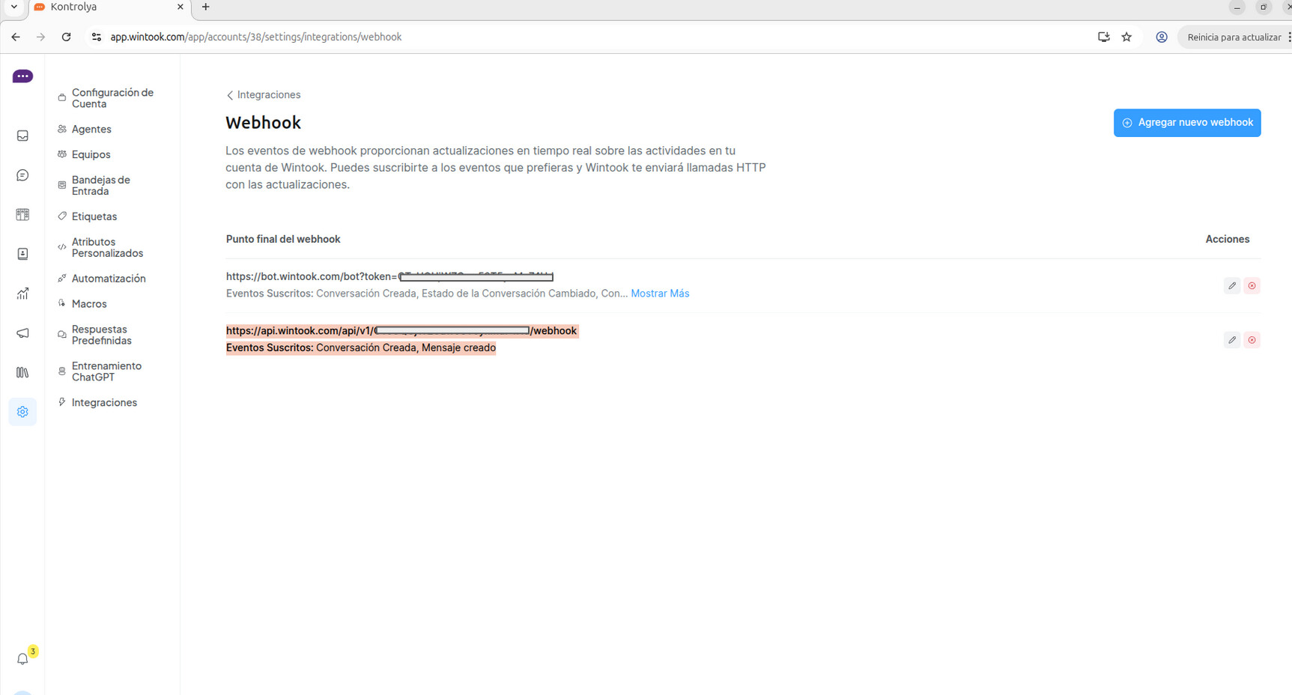Viewport: 1292px width, 695px height.
Task: Select Etiquetas in settings menu
Action: (94, 216)
